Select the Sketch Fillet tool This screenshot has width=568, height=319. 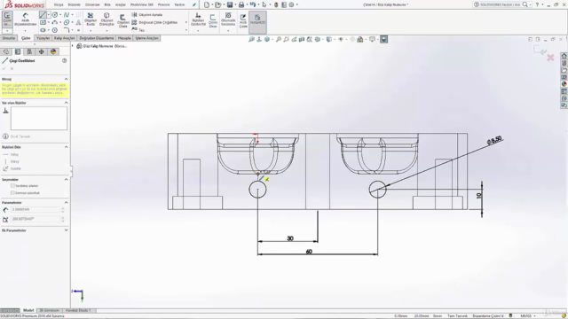point(67,30)
